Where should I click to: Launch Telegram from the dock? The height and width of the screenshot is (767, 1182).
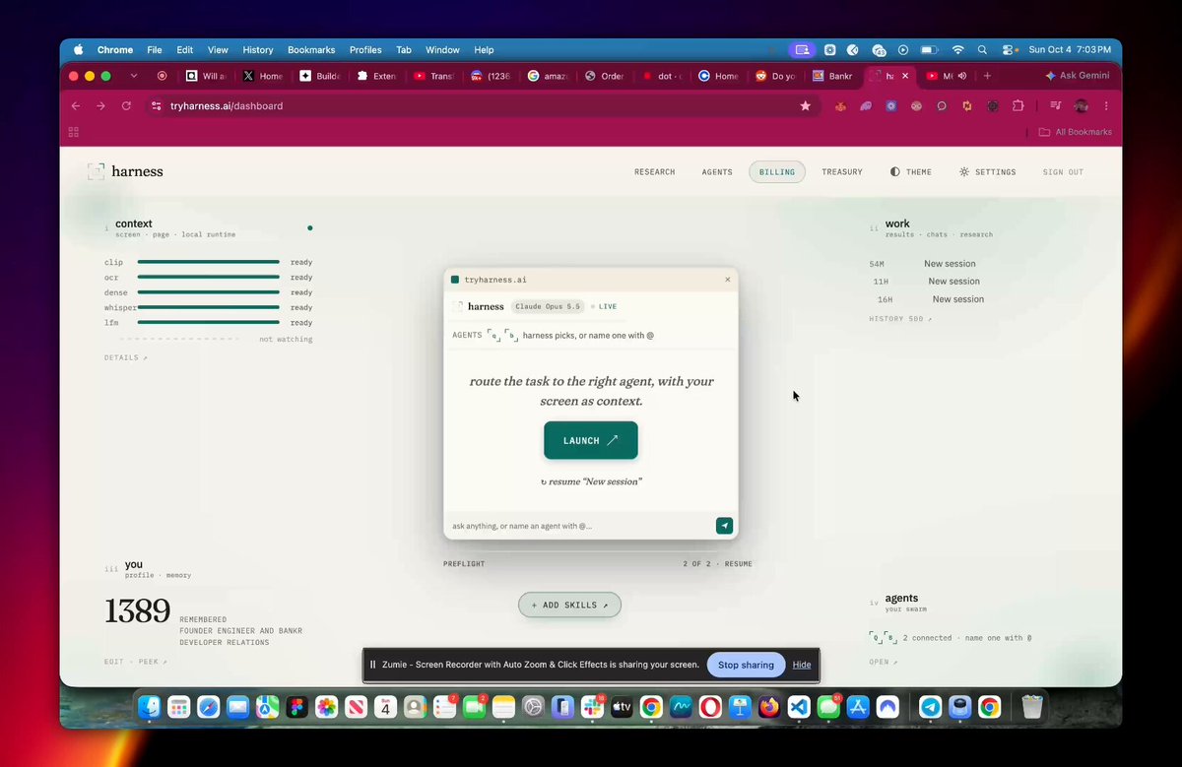click(930, 707)
